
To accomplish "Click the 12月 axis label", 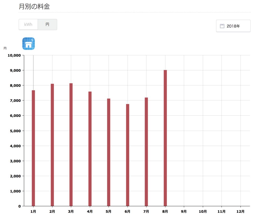I will click(x=240, y=211).
